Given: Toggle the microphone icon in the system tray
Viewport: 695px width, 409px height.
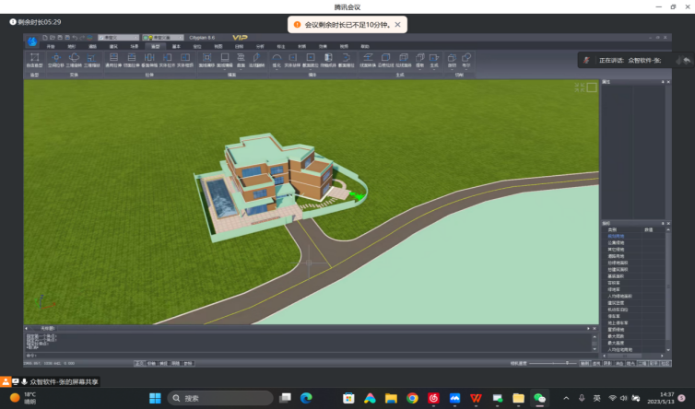Looking at the screenshot, I should pyautogui.click(x=582, y=398).
